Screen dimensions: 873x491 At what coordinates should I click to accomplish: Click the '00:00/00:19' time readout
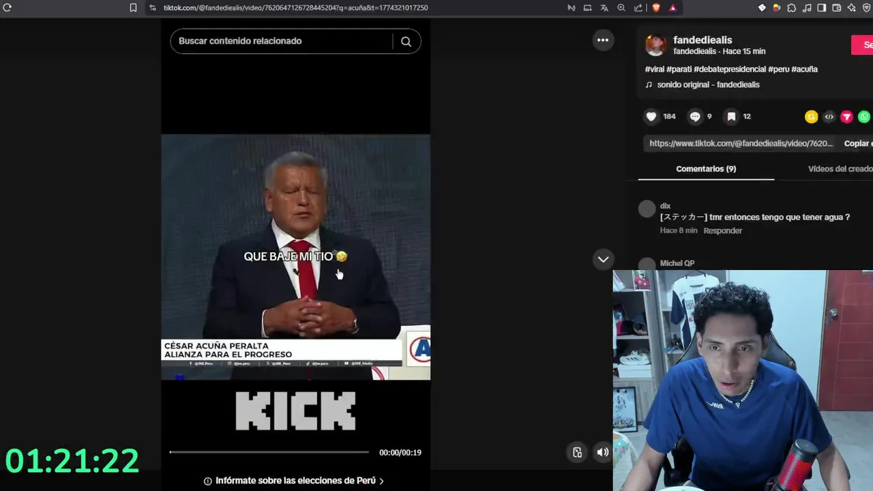[x=400, y=452]
